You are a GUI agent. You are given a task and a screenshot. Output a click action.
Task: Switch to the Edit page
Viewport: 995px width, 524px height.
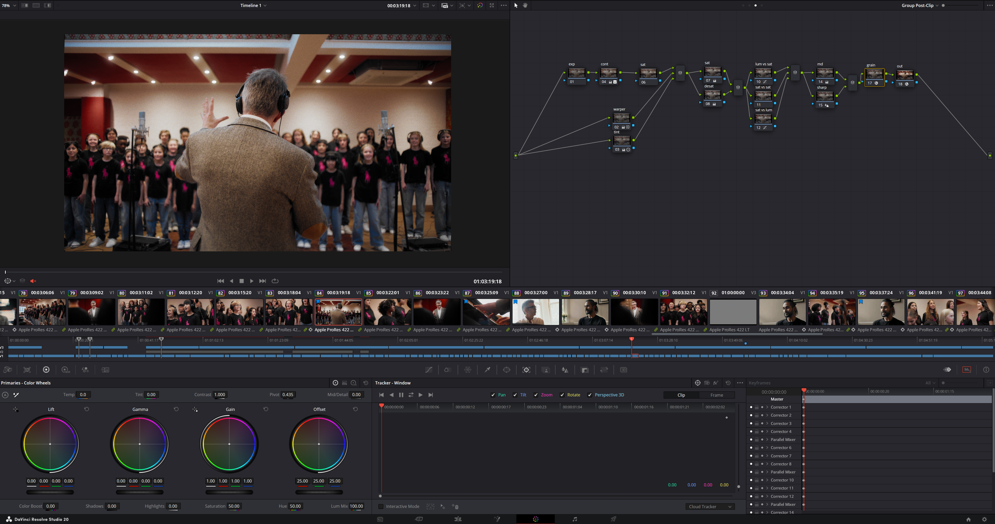pyautogui.click(x=458, y=519)
